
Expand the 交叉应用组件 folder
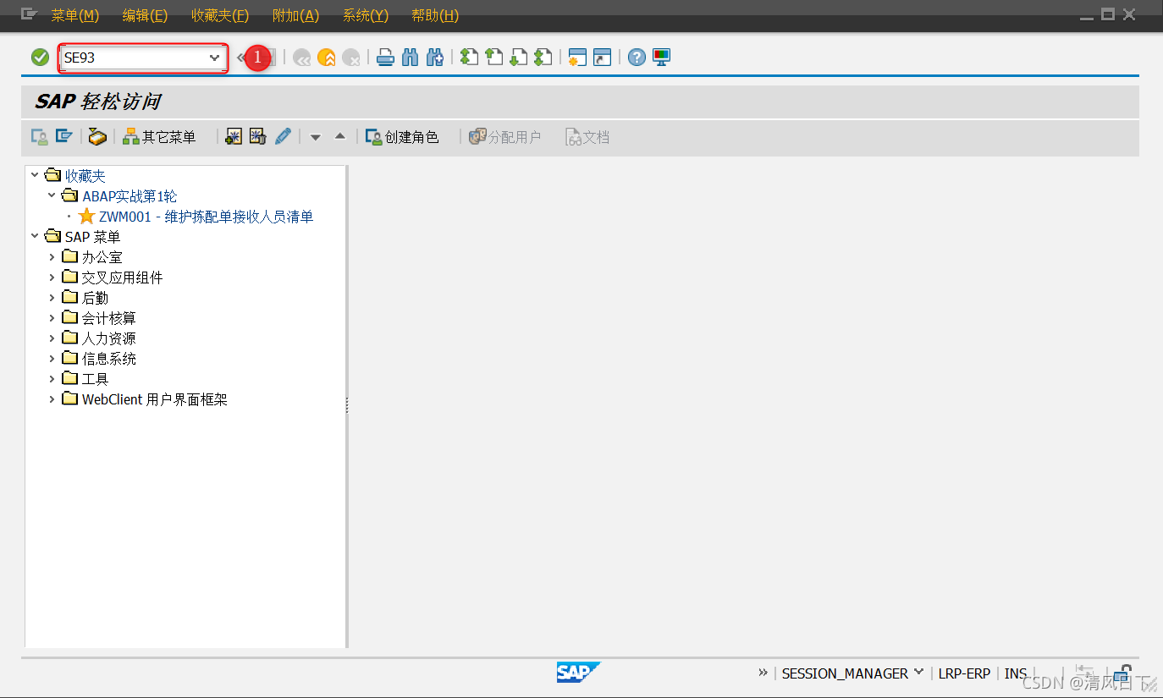[x=52, y=277]
